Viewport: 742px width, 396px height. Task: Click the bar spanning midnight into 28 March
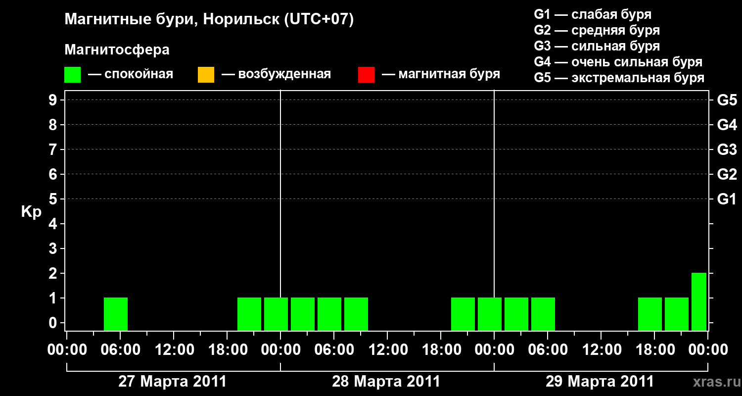coord(276,314)
